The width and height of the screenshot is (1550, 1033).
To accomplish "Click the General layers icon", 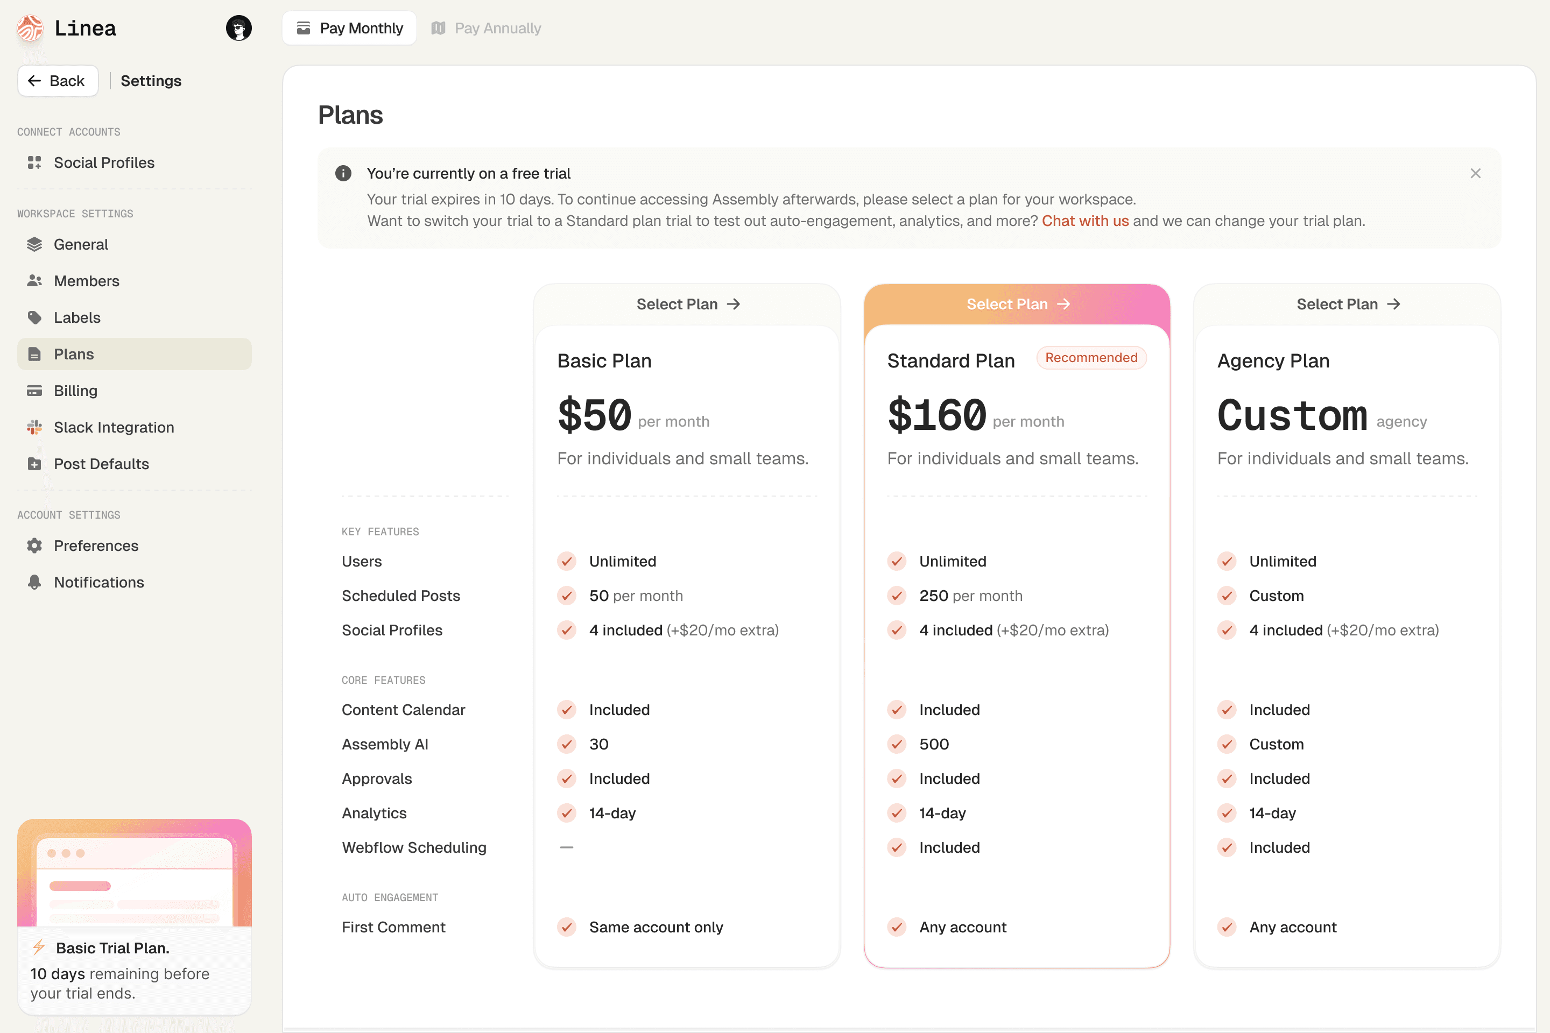I will click(34, 244).
